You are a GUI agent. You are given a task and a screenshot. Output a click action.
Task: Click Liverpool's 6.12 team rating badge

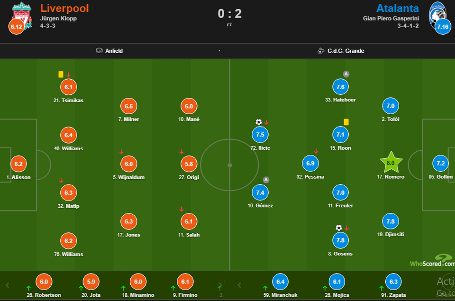16,27
